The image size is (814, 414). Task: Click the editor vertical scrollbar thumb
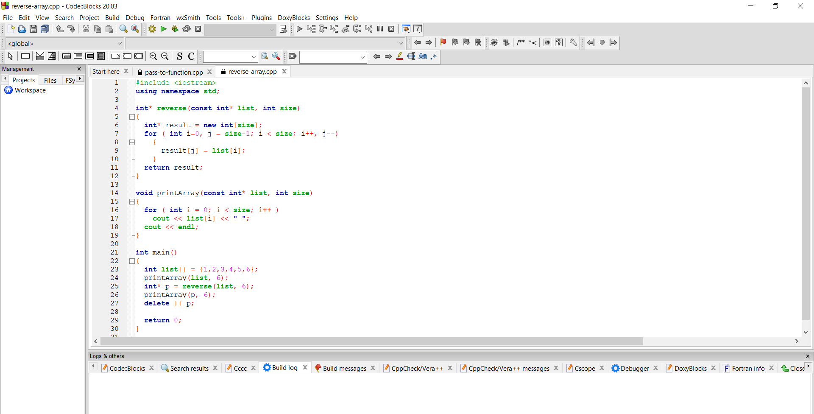pyautogui.click(x=806, y=204)
